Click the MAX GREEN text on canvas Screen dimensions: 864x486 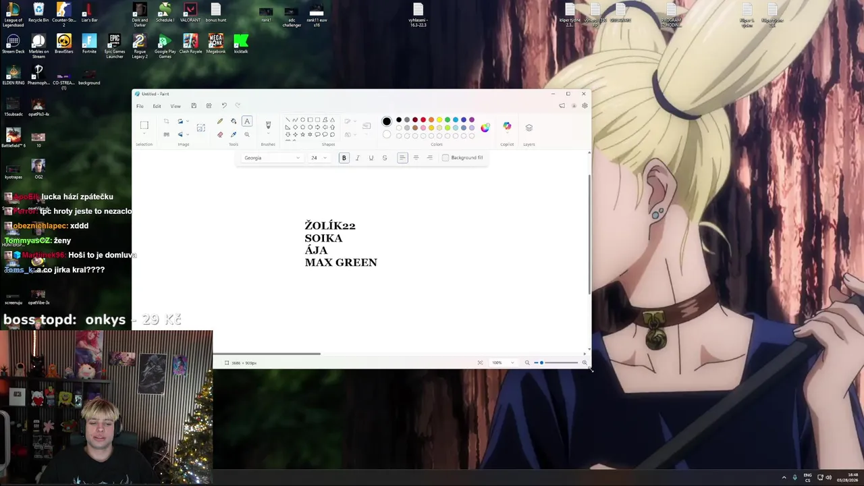coord(341,263)
